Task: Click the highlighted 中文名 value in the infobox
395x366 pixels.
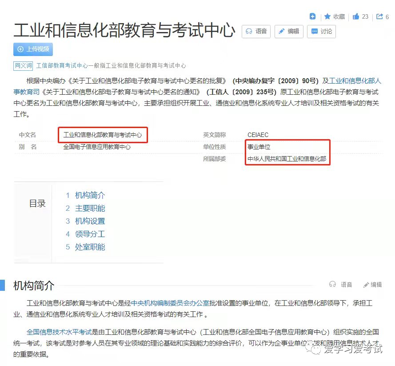Action: (103, 134)
